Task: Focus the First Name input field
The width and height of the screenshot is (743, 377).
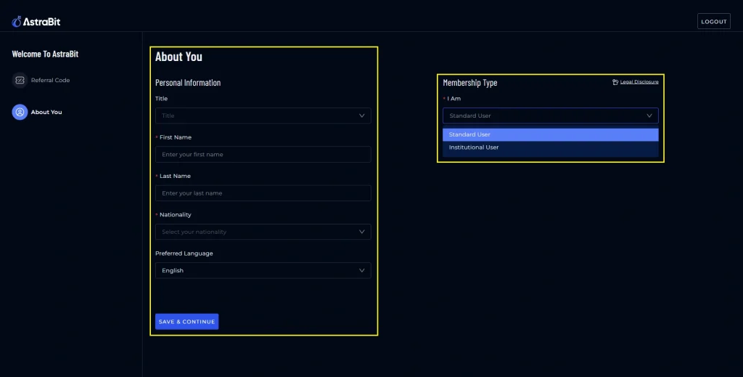Action: 263,155
